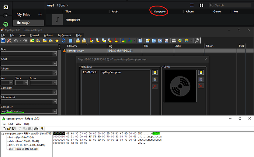Click the wrench options icon in Mp3tag
Image resolution: width=254 pixels, height=157 pixels.
pos(197,40)
